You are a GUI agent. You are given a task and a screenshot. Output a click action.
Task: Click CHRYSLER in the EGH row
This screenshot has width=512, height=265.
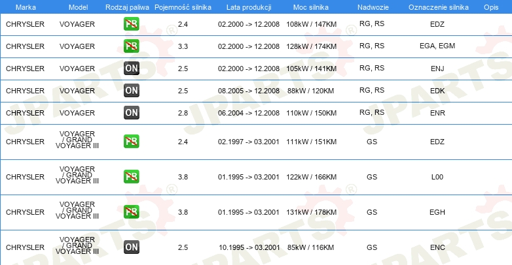click(x=25, y=212)
